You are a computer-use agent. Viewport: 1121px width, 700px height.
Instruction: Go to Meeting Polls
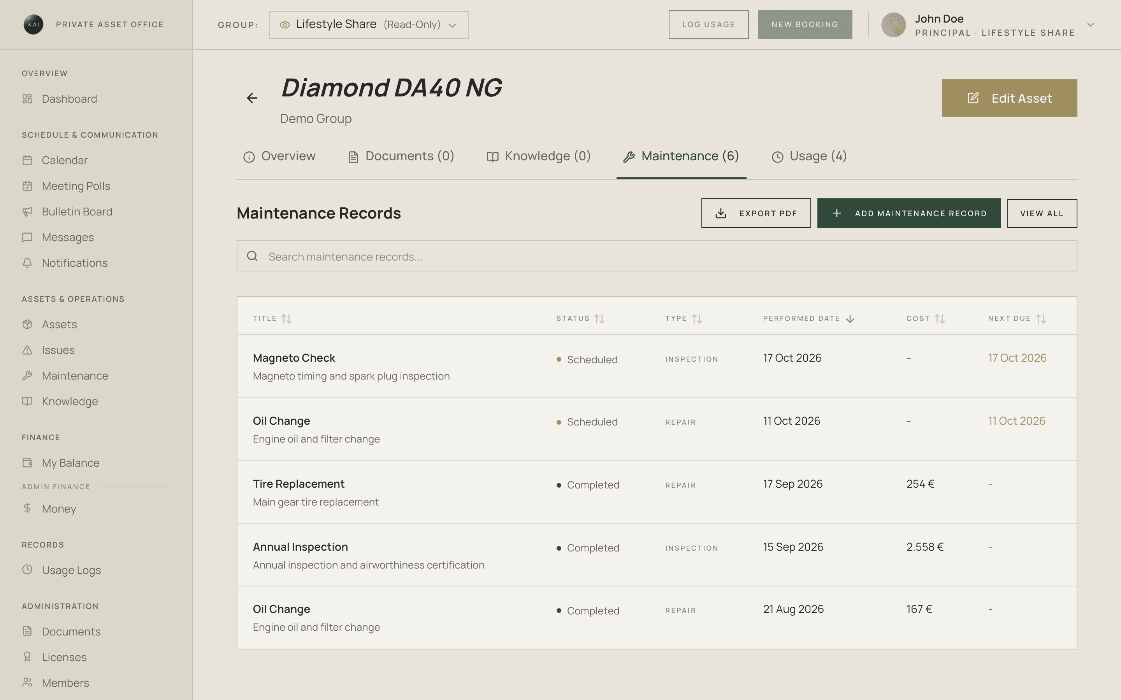point(66,185)
